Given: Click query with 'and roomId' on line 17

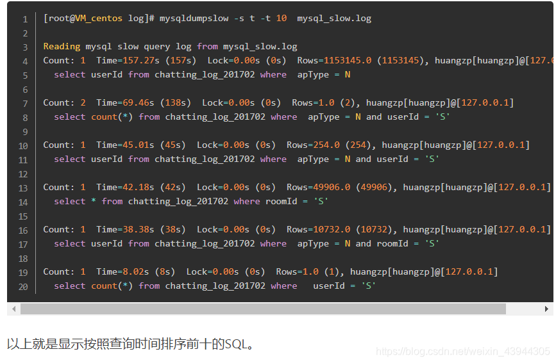Looking at the screenshot, I should (246, 244).
